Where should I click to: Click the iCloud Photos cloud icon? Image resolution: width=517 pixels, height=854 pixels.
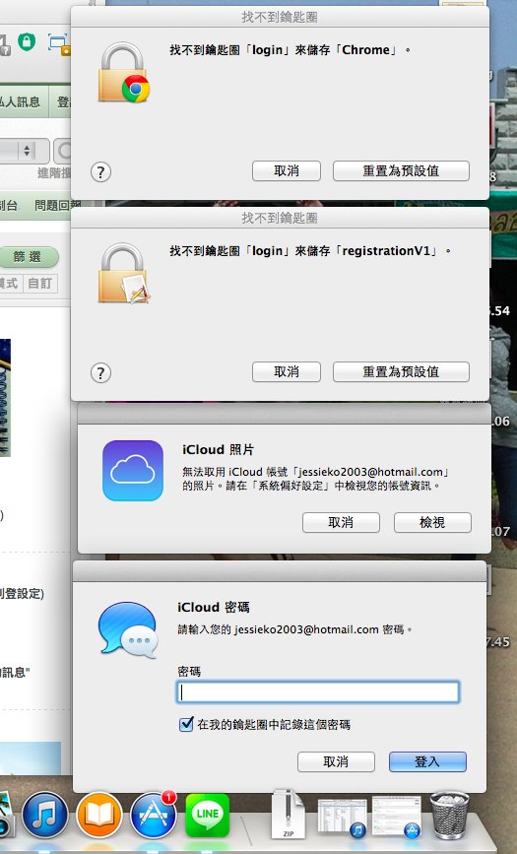[x=133, y=471]
